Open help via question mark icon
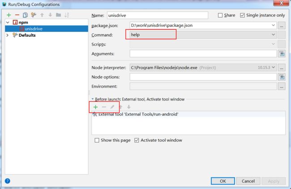 click(8, 181)
